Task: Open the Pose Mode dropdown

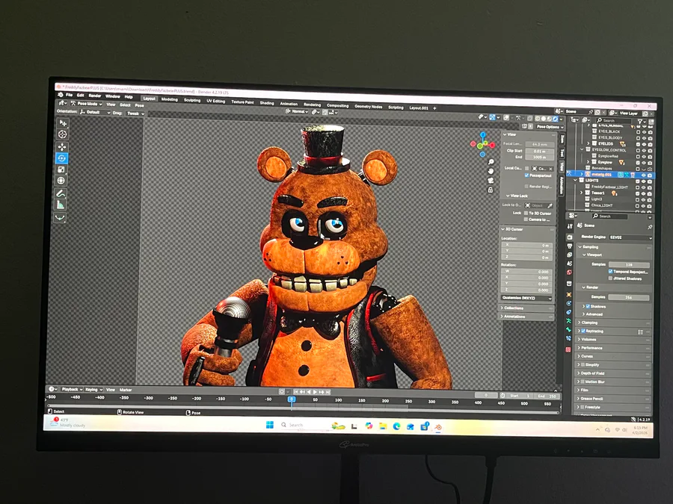Action: tap(87, 104)
